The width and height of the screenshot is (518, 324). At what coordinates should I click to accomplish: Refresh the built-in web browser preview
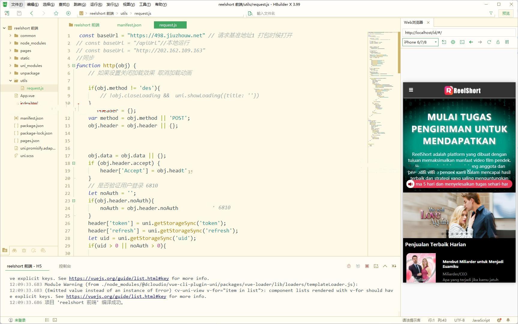(489, 42)
